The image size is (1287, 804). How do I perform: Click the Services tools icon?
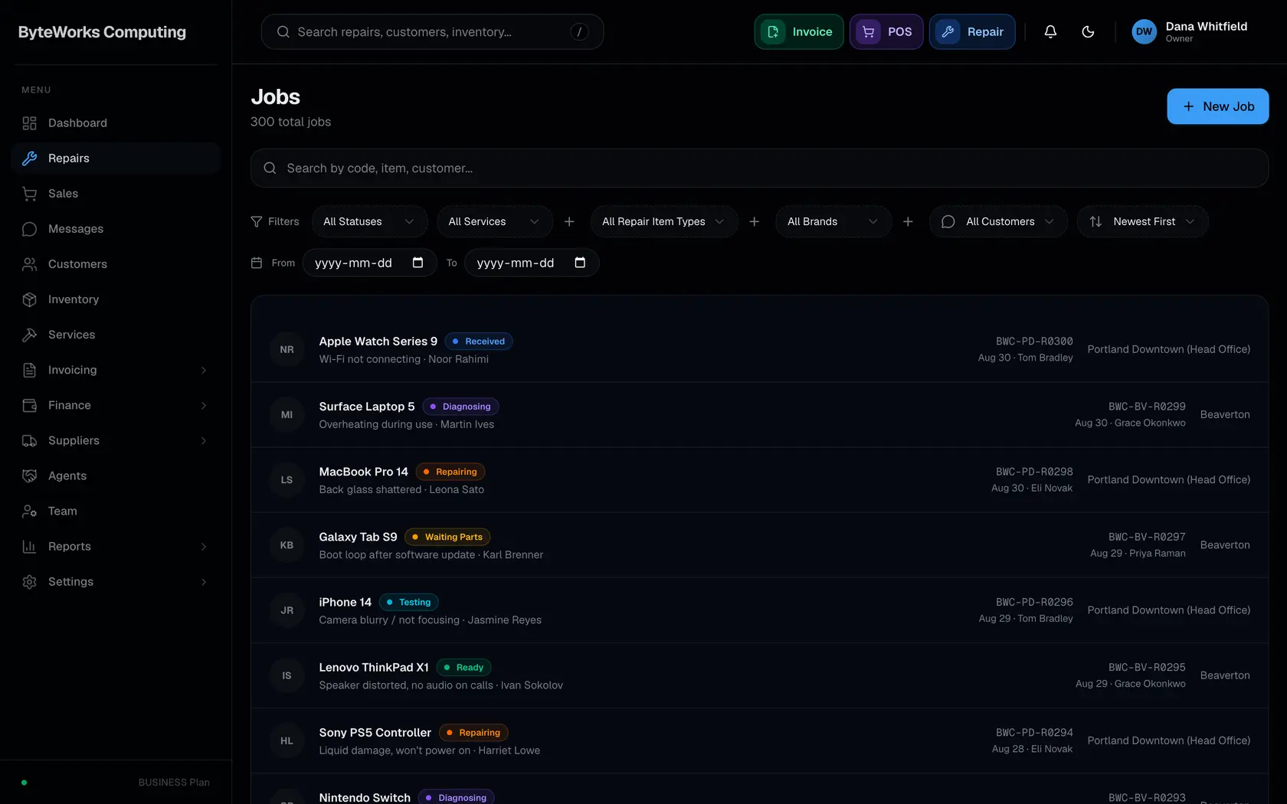click(30, 335)
